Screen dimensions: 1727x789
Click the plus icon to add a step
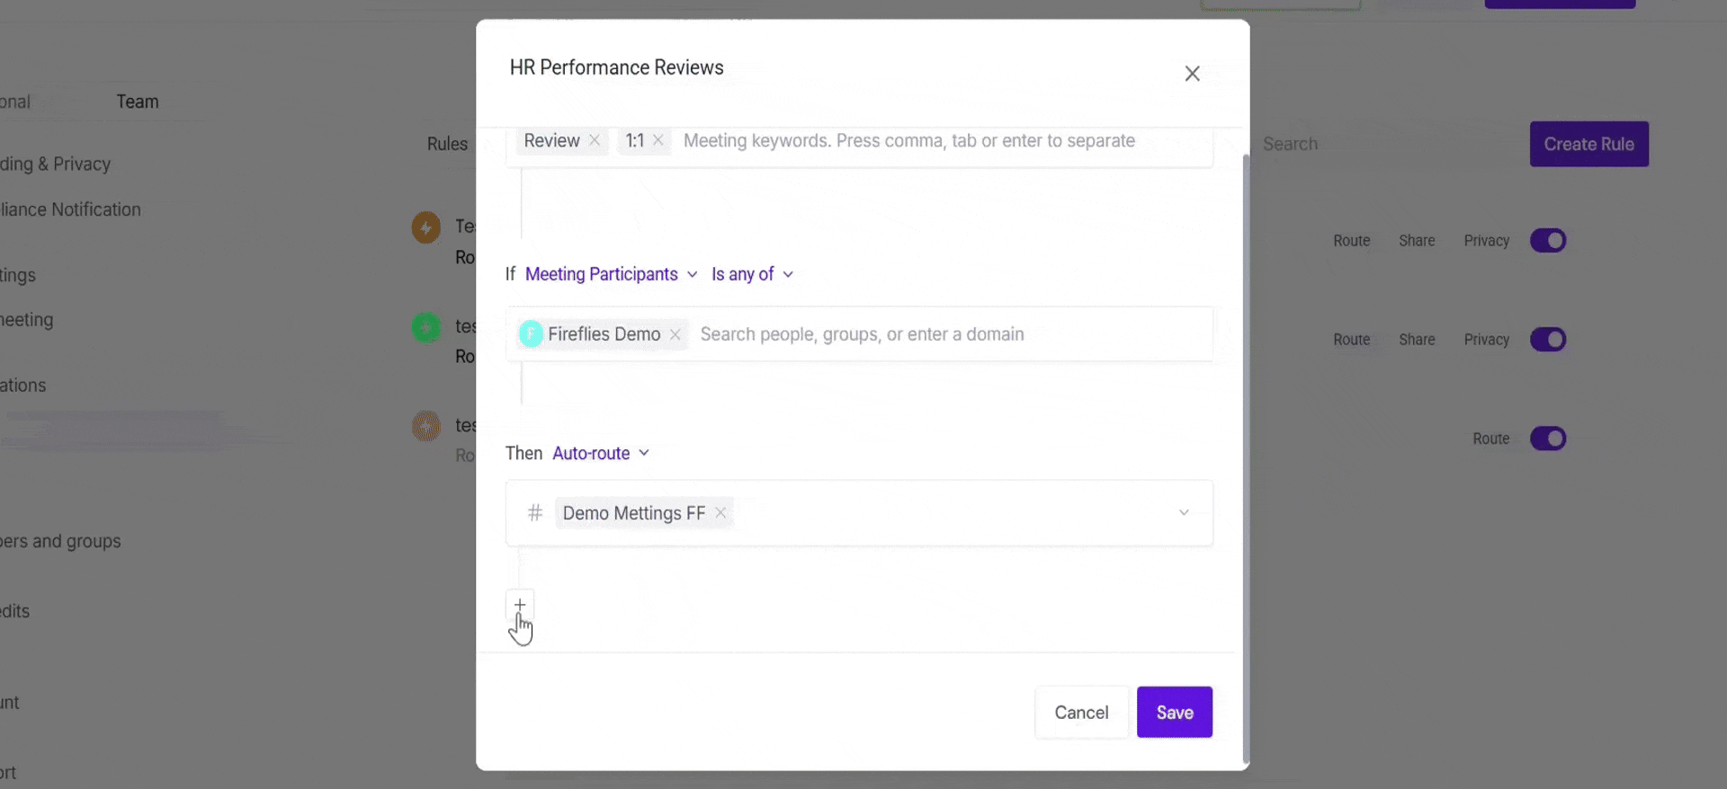[x=520, y=605]
